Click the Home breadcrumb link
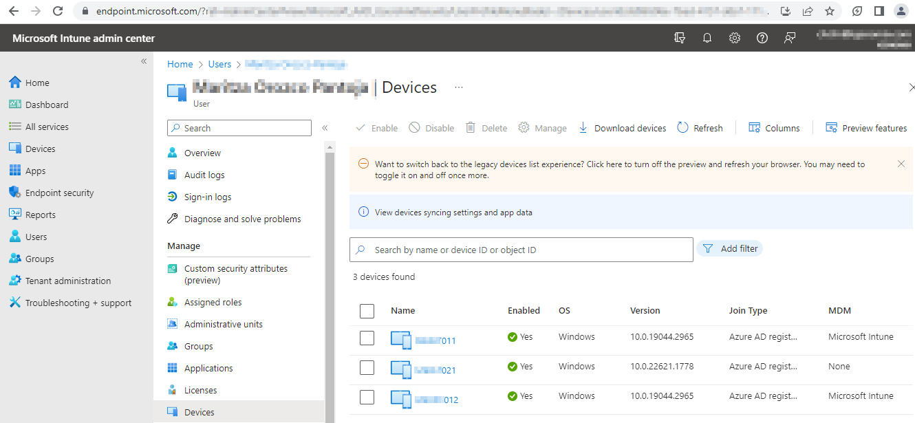Image resolution: width=915 pixels, height=423 pixels. click(180, 64)
